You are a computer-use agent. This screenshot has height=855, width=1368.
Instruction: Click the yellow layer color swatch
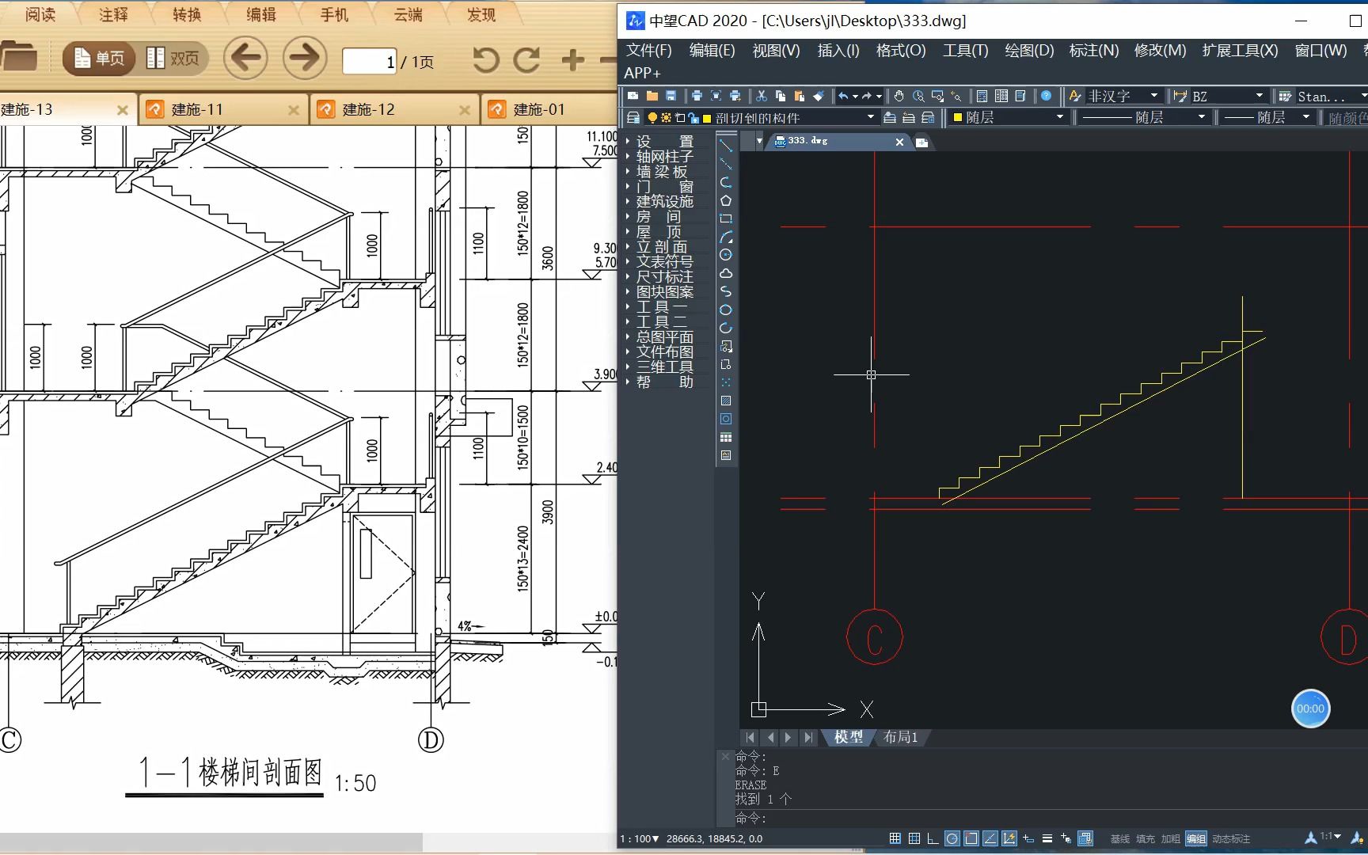coord(707,118)
